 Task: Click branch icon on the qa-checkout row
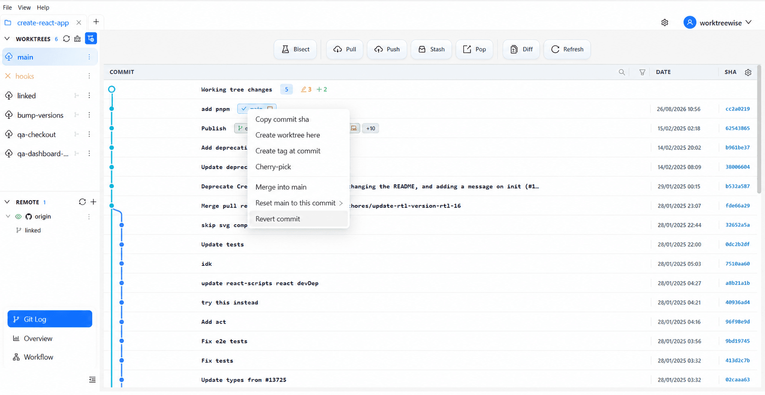76,134
